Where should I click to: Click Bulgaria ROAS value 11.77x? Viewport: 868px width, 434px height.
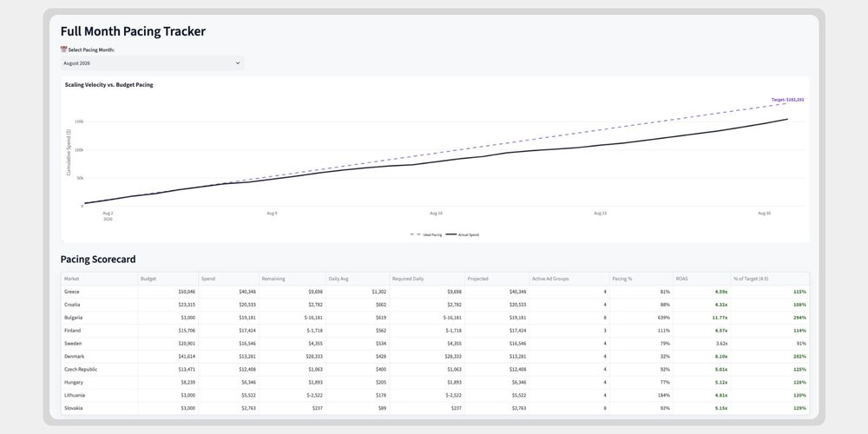click(x=720, y=318)
